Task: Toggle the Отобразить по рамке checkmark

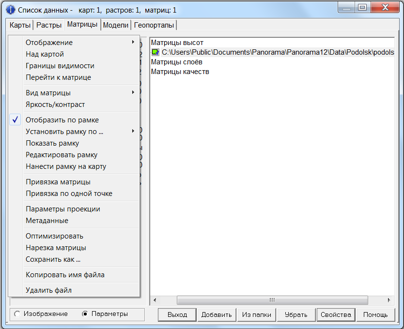Action: 62,120
